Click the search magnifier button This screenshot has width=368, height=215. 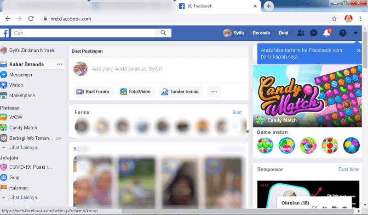[x=163, y=33]
